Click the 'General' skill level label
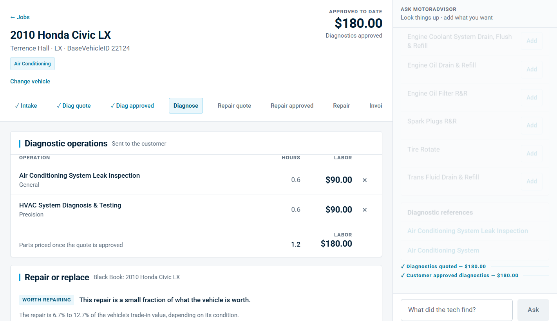The image size is (557, 321). pos(29,185)
